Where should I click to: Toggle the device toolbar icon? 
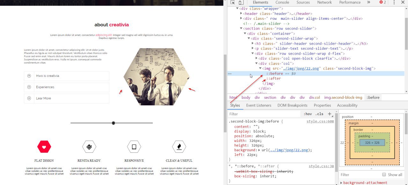(x=241, y=3)
